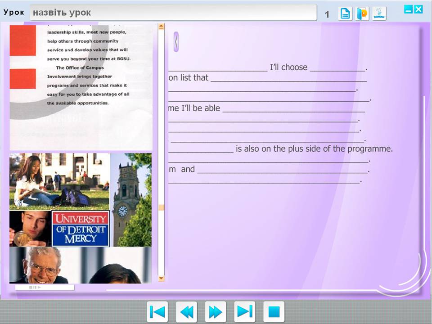This screenshot has width=432, height=324.
Task: Click the page number 1 indicator
Action: coord(327,14)
